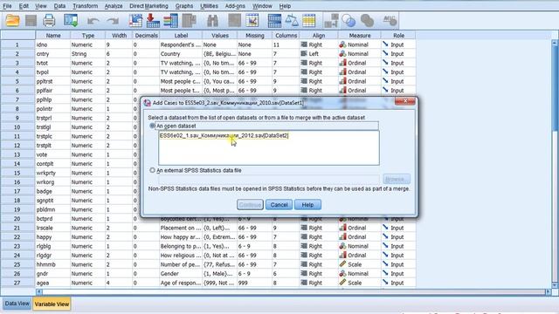Click the Continue button in Add Cases dialog

pyautogui.click(x=250, y=205)
